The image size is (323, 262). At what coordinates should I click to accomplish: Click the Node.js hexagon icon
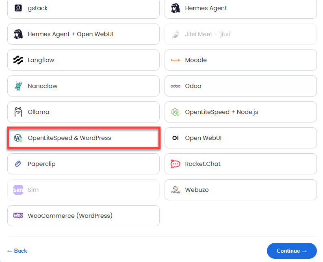[x=176, y=112]
